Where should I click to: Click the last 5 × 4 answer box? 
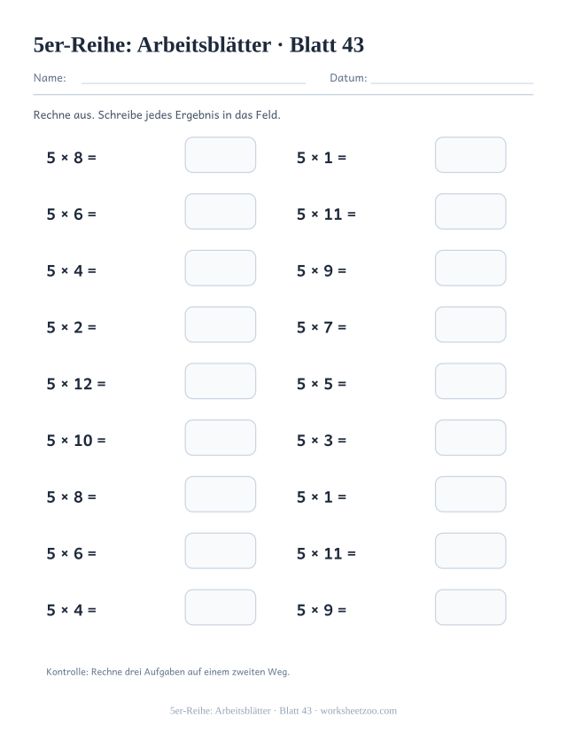[221, 607]
